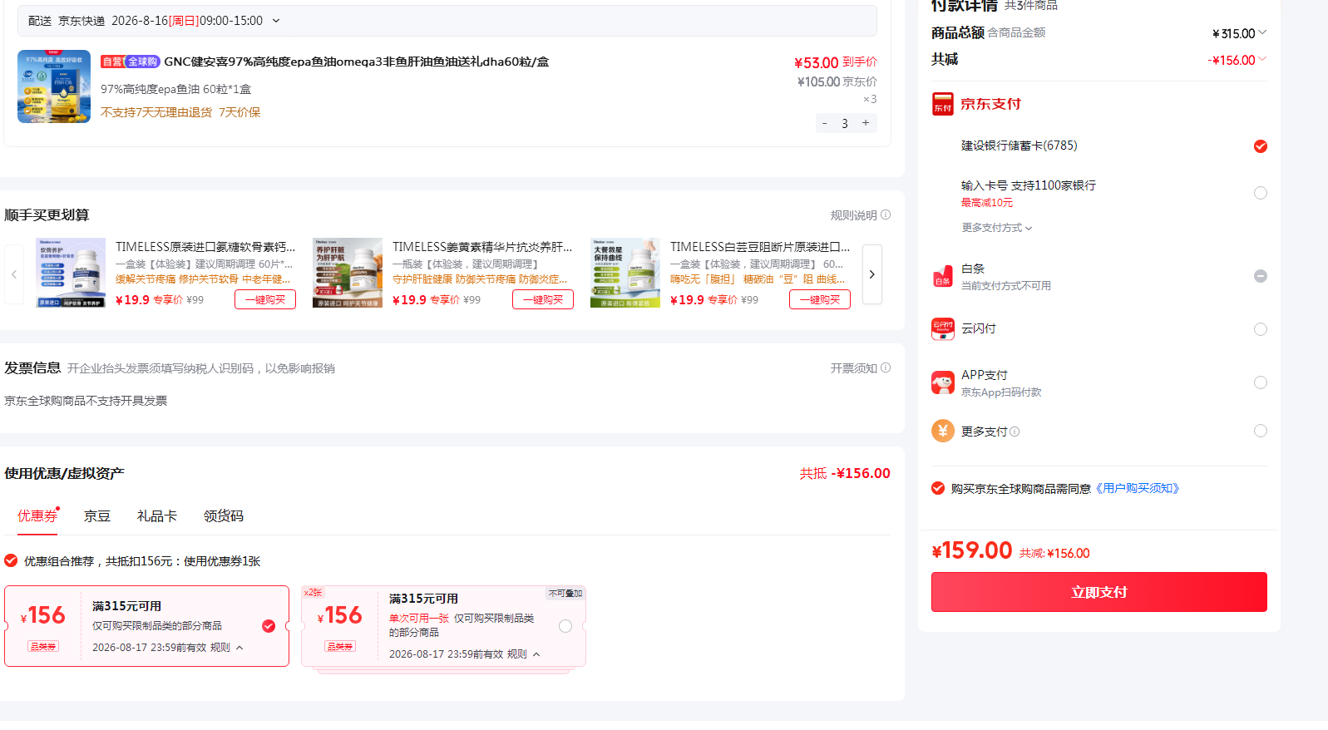The image size is (1328, 730).
Task: Click the info icon beside 开票须知
Action: coord(886,367)
